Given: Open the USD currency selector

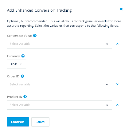Looking at the screenshot, I should pos(16,64).
